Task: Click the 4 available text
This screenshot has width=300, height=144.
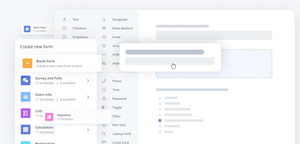Action: pyautogui.click(x=68, y=99)
